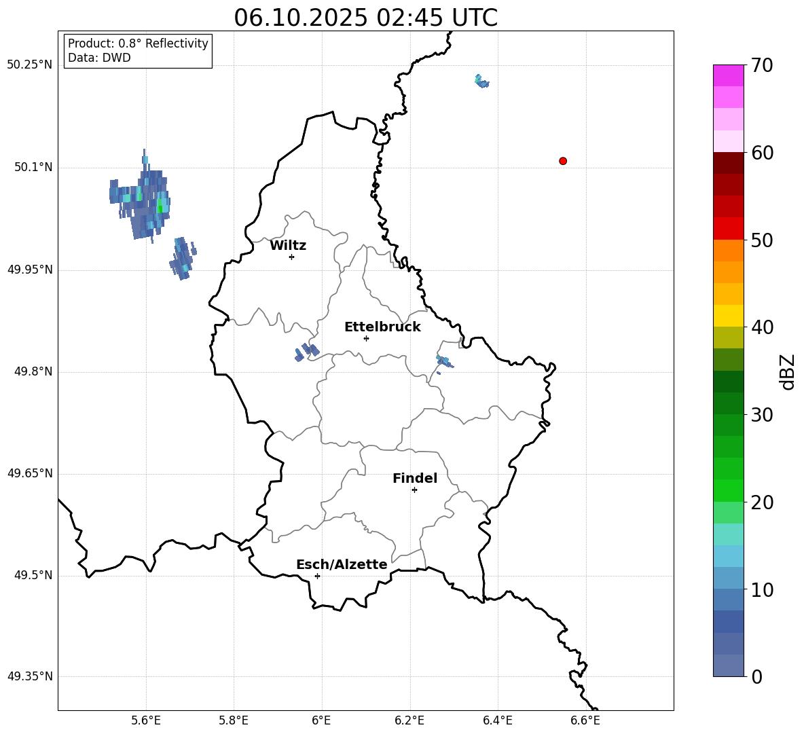The height and width of the screenshot is (734, 804).
Task: Click the Findel label
Action: 415,478
